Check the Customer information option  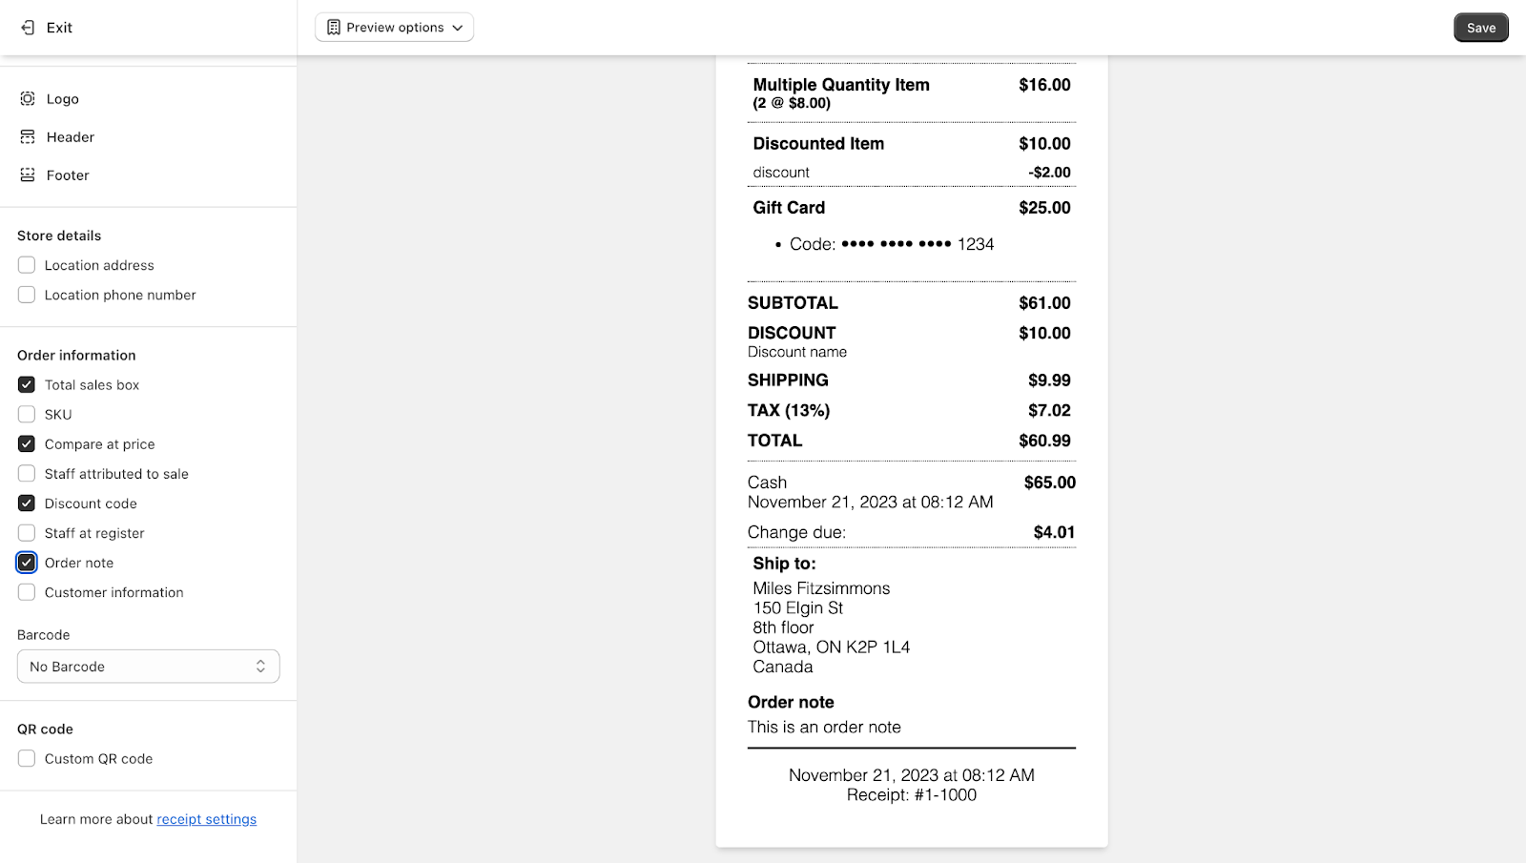pyautogui.click(x=27, y=592)
